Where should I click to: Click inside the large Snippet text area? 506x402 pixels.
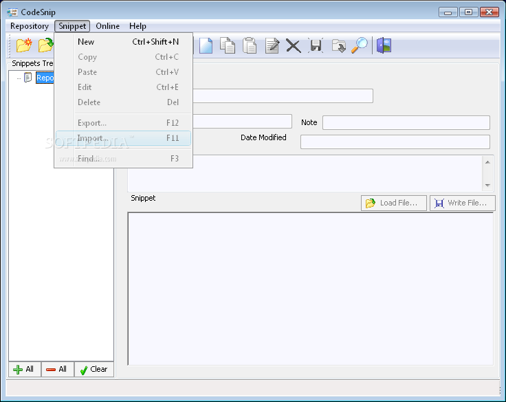[x=311, y=289]
